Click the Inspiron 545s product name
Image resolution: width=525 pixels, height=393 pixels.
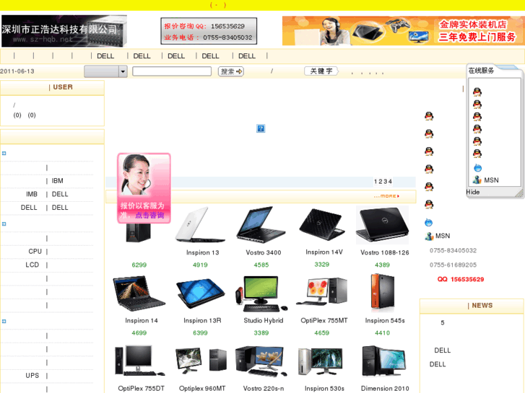pos(385,320)
